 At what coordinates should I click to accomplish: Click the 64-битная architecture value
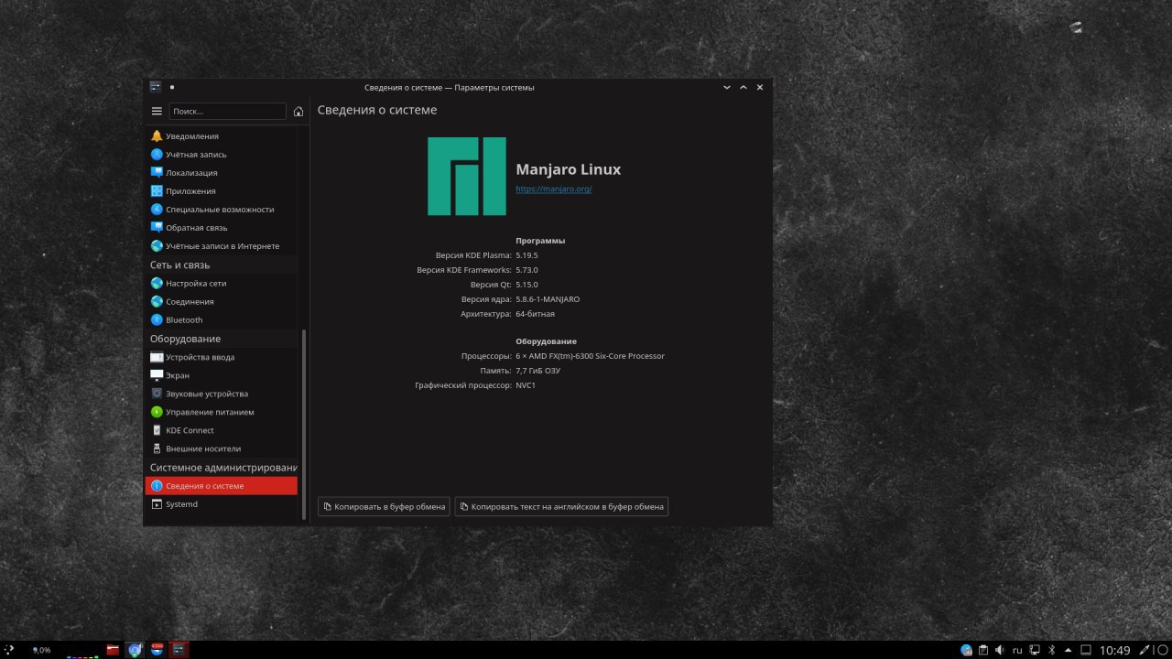[x=535, y=314]
